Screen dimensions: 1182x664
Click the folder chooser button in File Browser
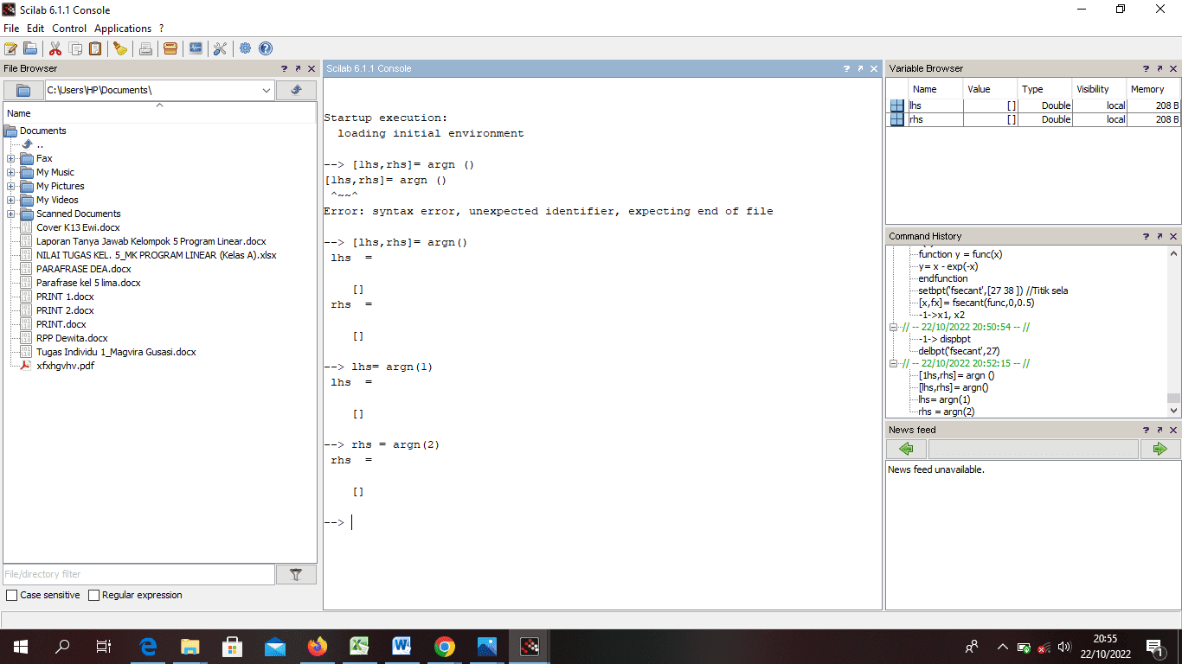click(x=23, y=90)
